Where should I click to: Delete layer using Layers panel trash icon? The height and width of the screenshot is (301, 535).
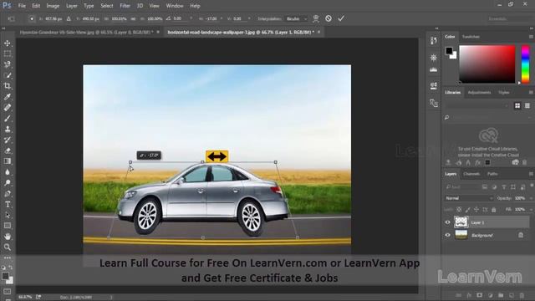coord(522,295)
